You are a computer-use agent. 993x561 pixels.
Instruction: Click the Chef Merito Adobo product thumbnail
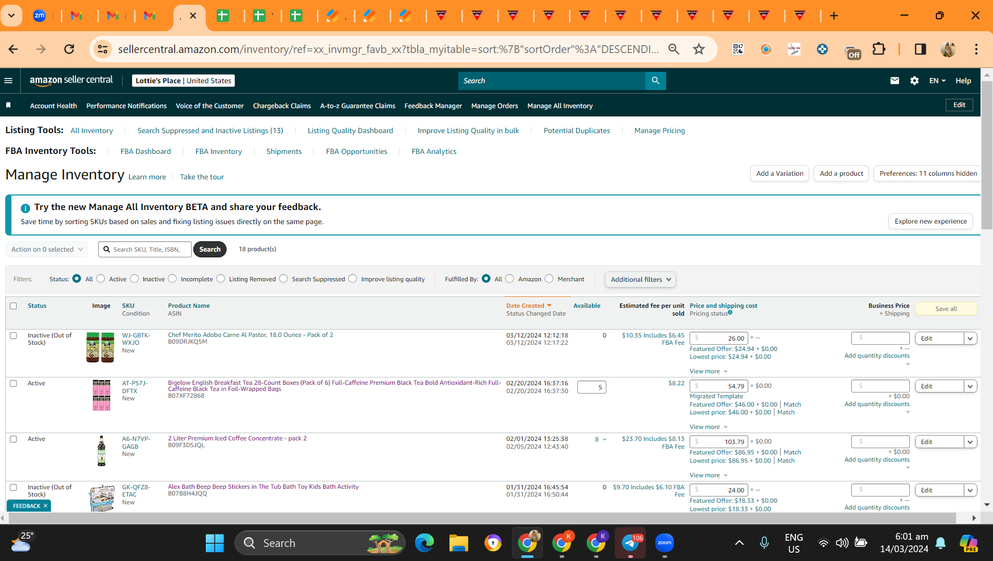coord(100,347)
